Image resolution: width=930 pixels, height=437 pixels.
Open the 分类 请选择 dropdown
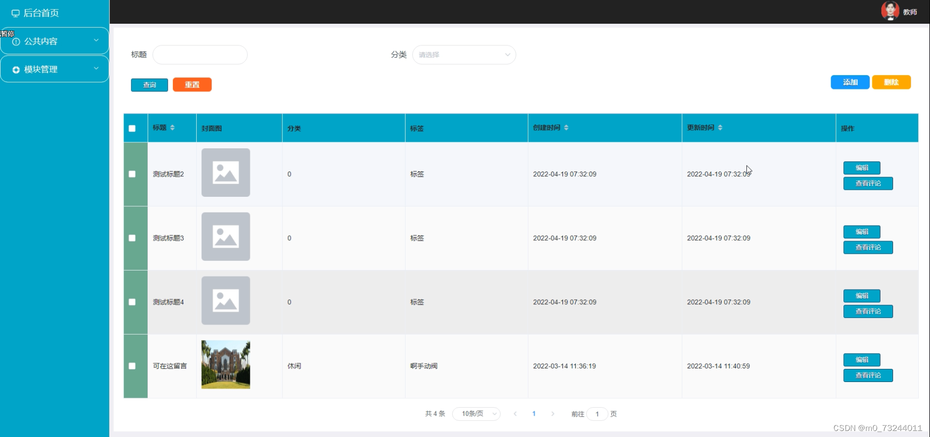[x=464, y=55]
